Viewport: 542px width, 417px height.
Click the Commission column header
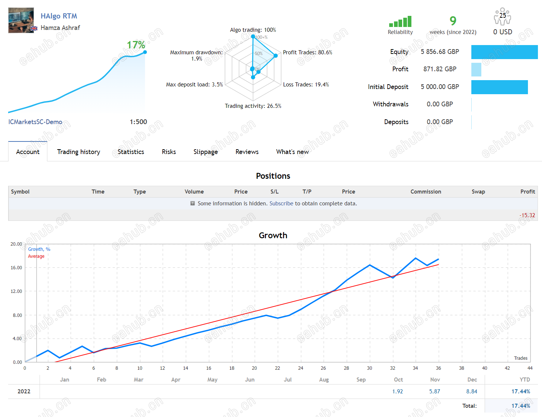point(426,192)
